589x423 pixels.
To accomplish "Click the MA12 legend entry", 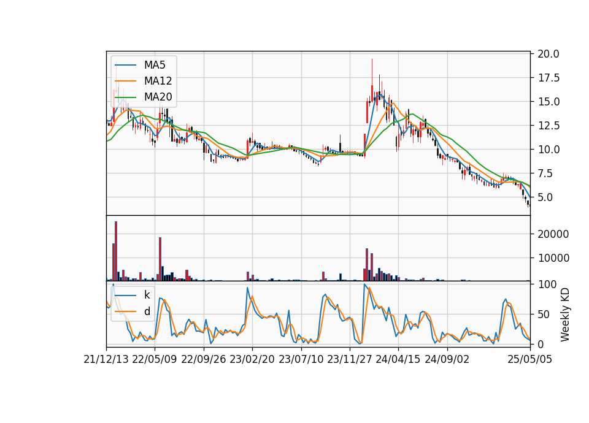I will [x=145, y=81].
